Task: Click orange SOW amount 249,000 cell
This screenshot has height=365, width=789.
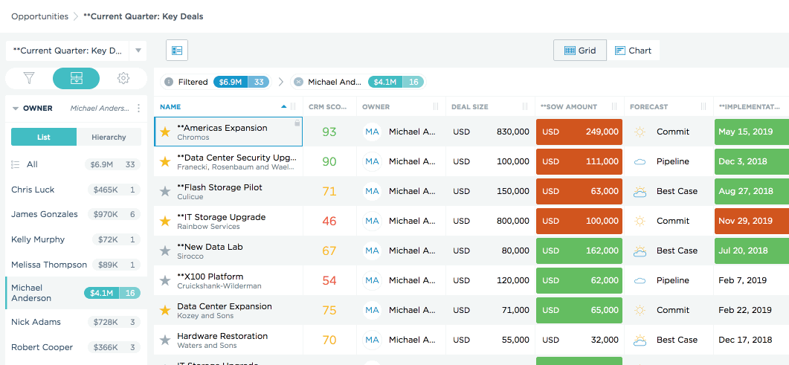Action: point(579,132)
